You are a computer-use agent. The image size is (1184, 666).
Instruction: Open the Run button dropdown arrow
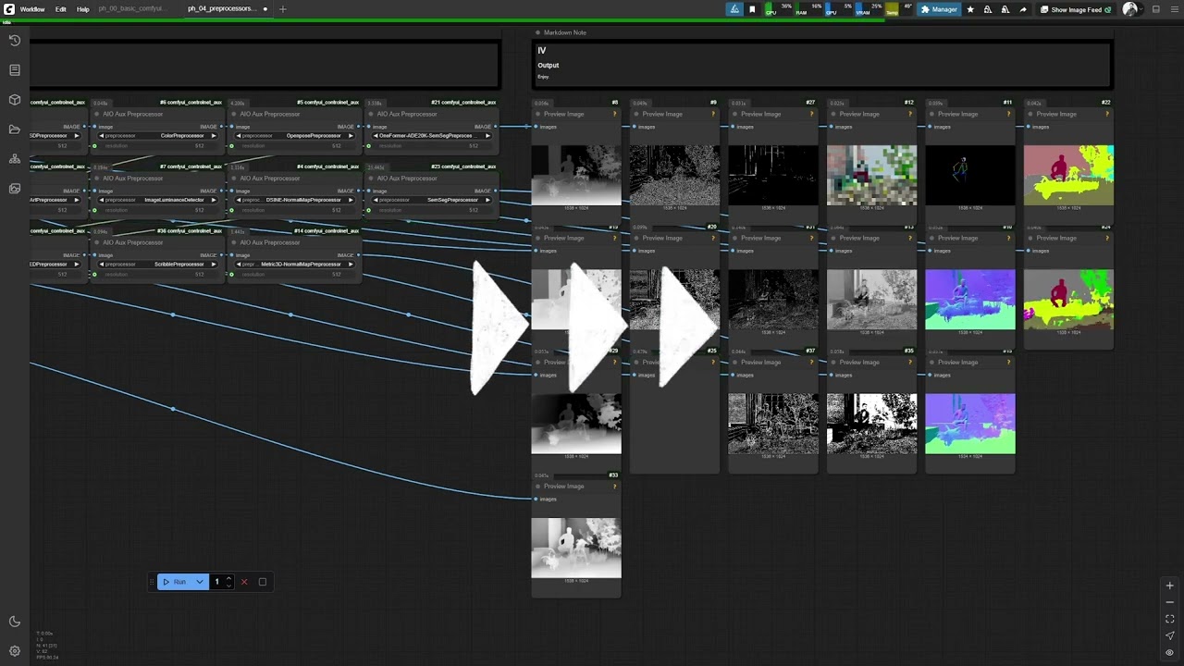[x=200, y=582]
